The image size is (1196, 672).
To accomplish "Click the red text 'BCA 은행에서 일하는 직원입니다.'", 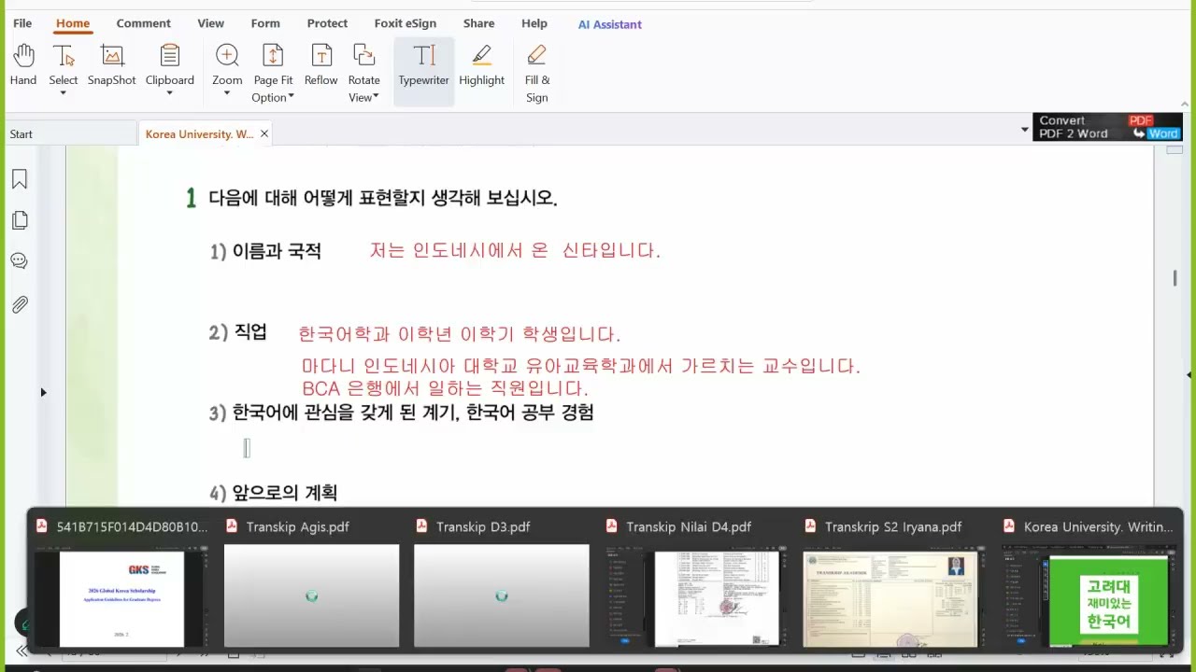I will click(x=445, y=388).
